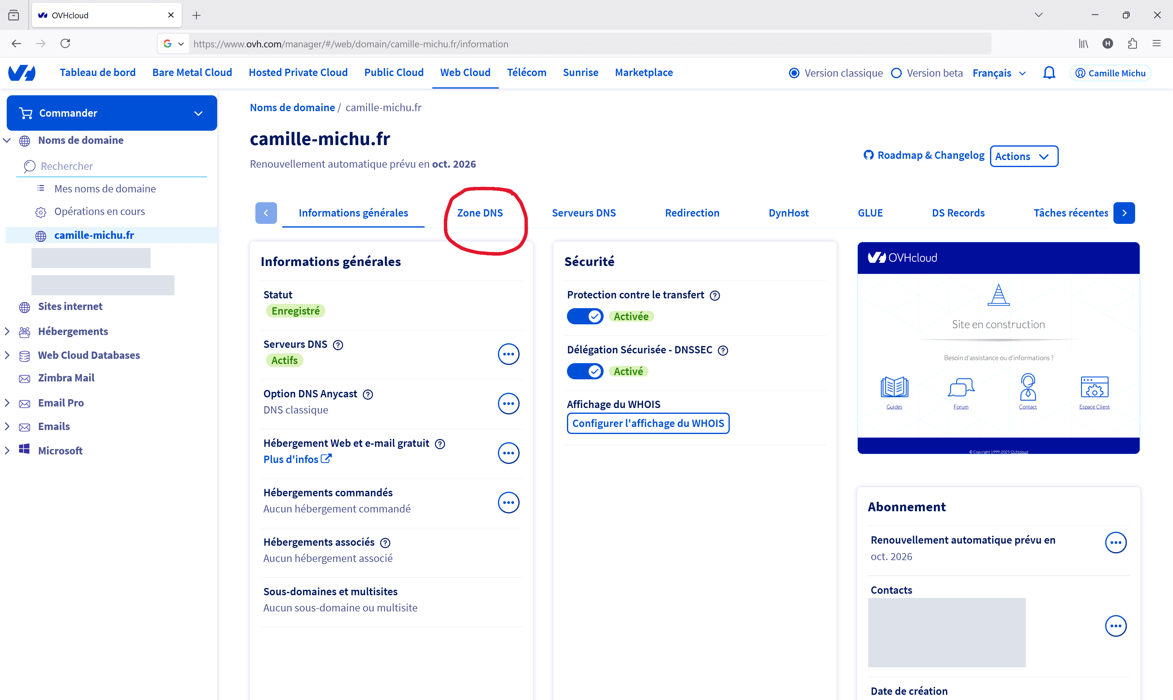Disable Protection contre le transfert toggle
Image resolution: width=1173 pixels, height=700 pixels.
(585, 316)
